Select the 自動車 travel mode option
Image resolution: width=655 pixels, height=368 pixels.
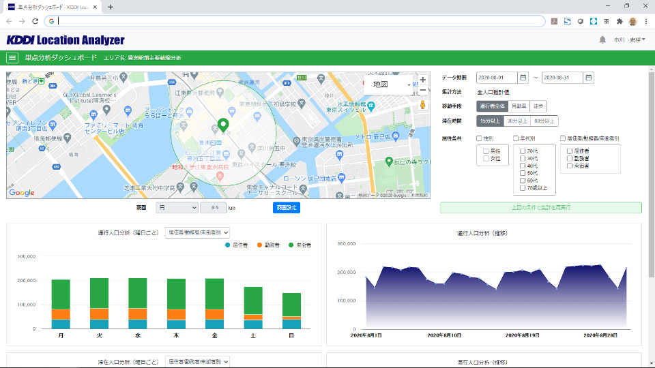pyautogui.click(x=519, y=106)
